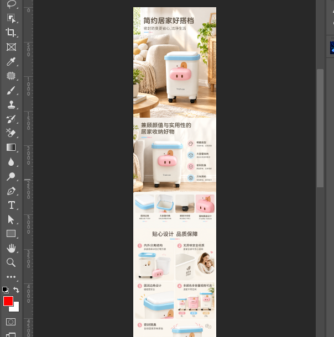This screenshot has width=334, height=337.
Task: Click the heading "贴心设计 品质保障" on canvas
Action: 175,234
